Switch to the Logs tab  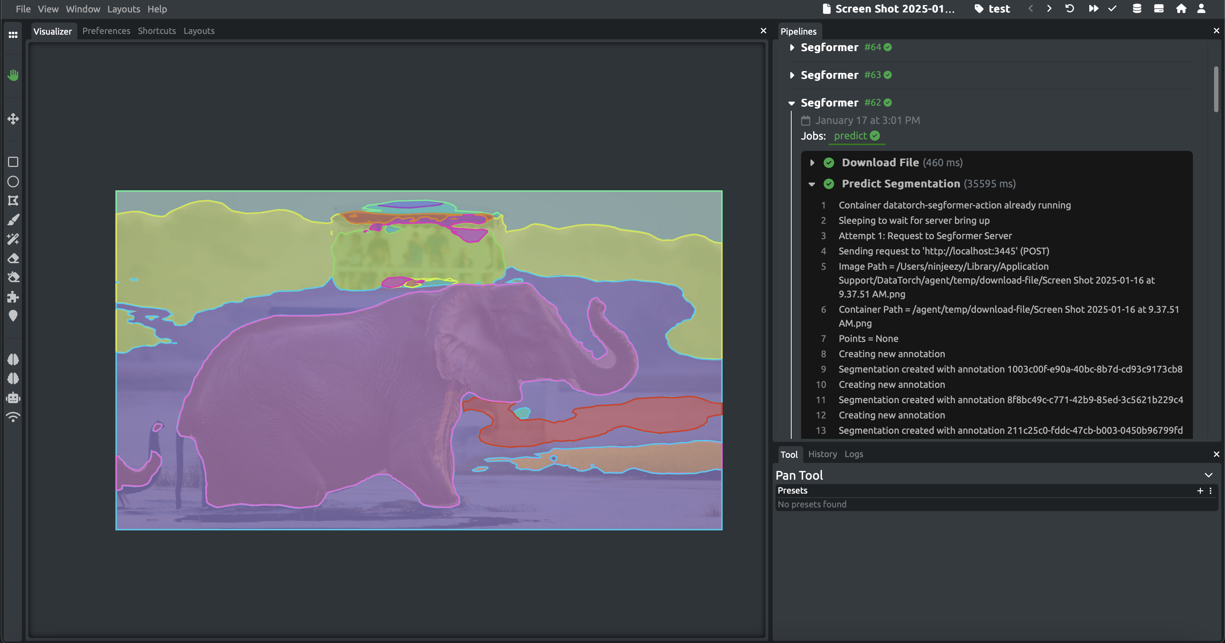point(854,454)
